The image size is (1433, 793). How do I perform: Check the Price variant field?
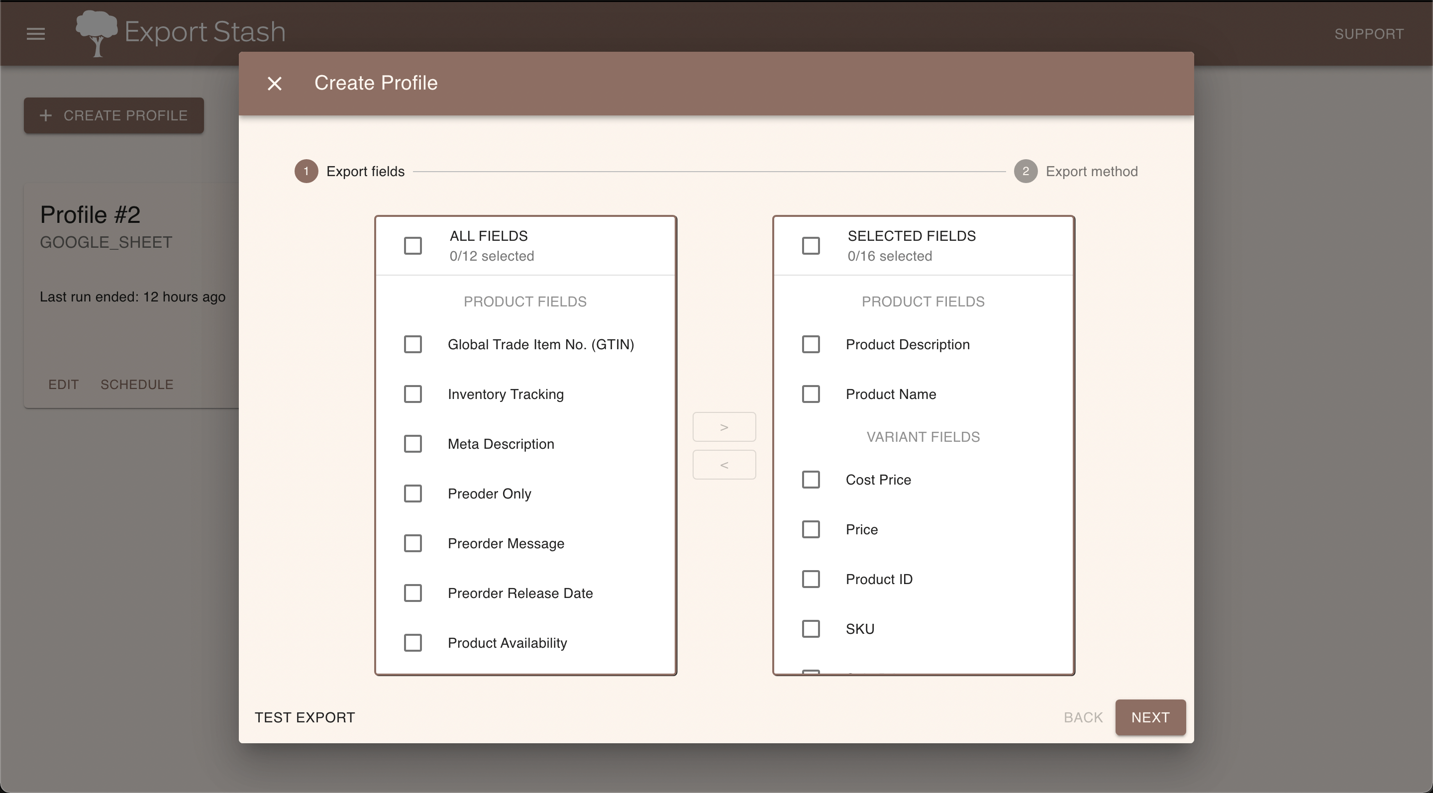[x=811, y=529]
